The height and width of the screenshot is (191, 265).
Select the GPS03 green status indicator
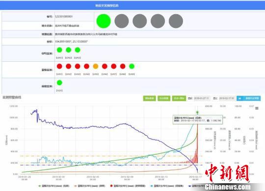tap(78, 50)
